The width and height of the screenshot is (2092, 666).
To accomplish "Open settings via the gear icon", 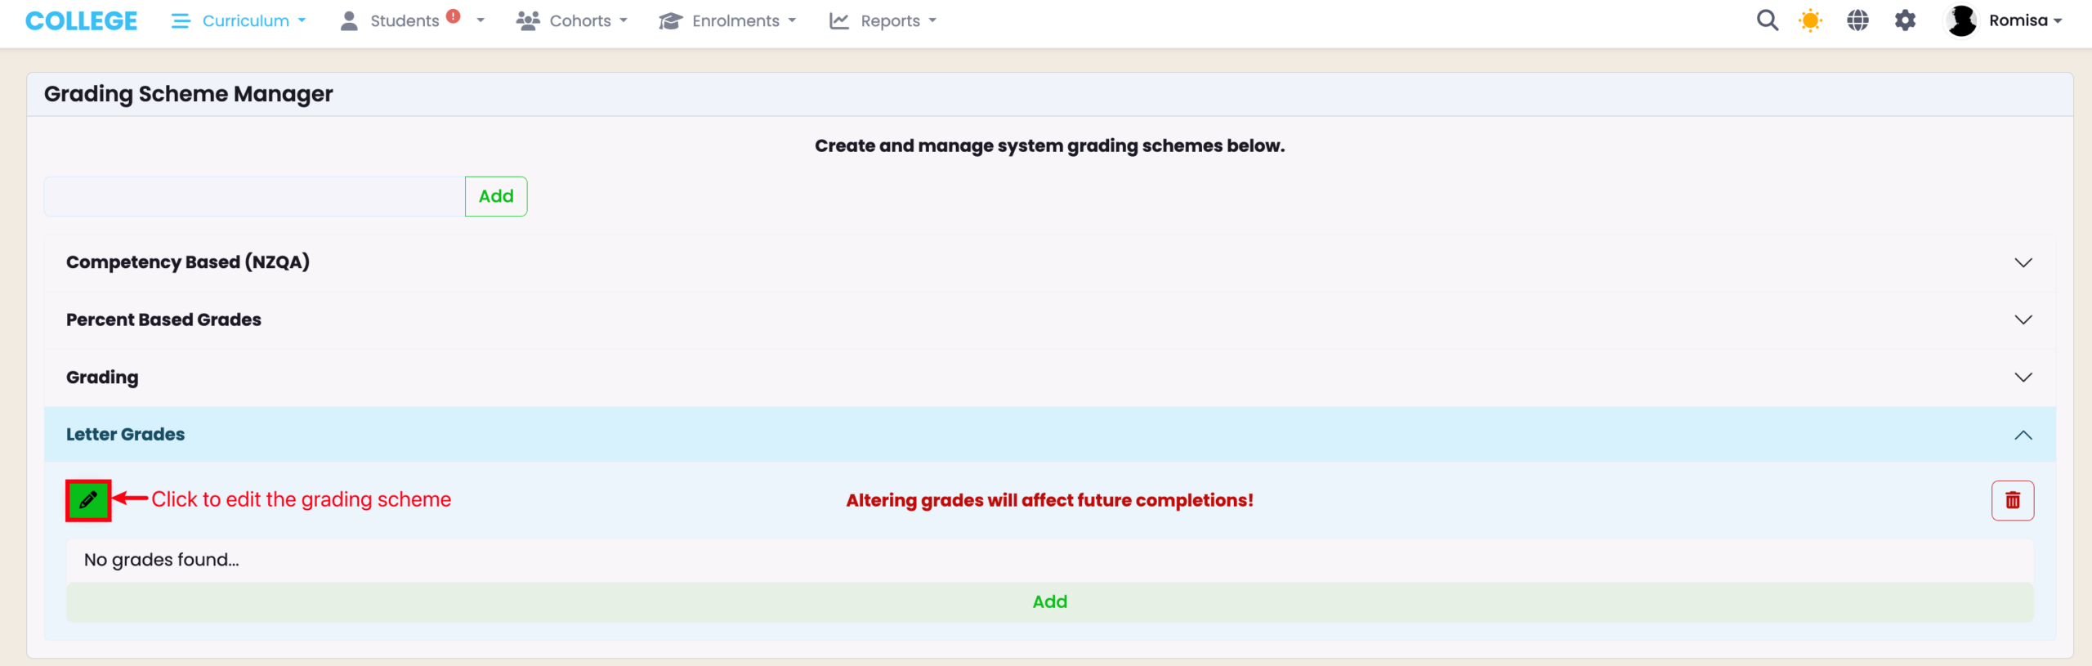I will pos(1905,20).
